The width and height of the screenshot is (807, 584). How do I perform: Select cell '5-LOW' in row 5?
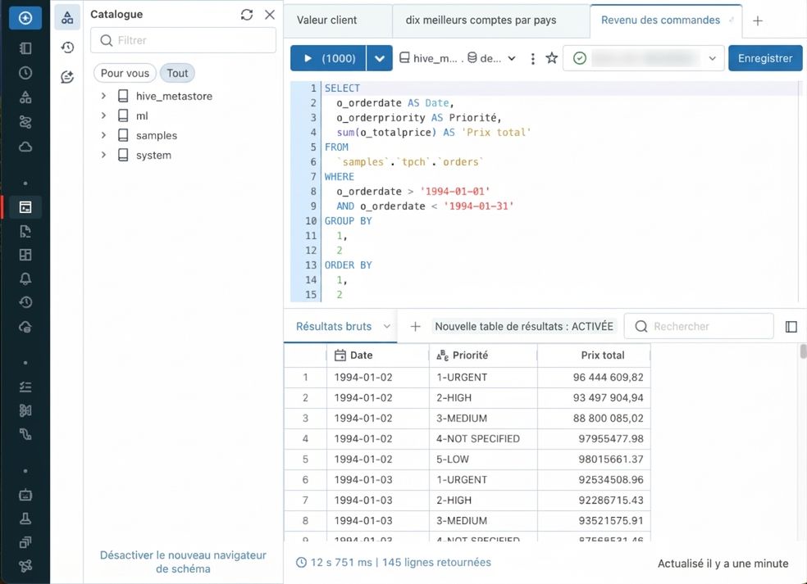tap(483, 459)
